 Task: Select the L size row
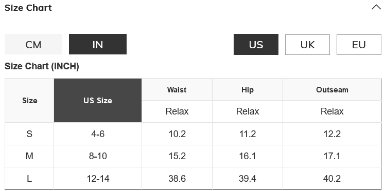(193, 179)
